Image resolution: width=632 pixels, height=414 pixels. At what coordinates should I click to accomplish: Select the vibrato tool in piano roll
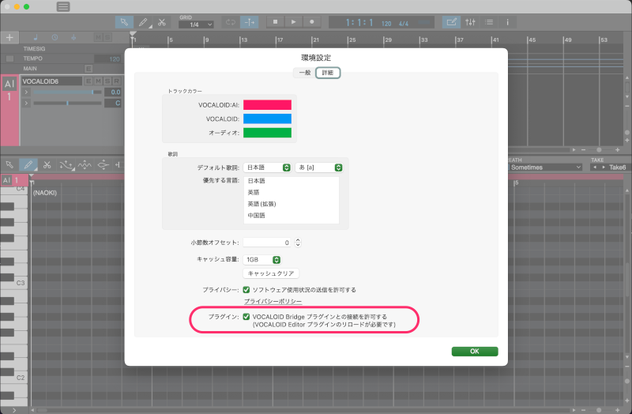tap(85, 164)
